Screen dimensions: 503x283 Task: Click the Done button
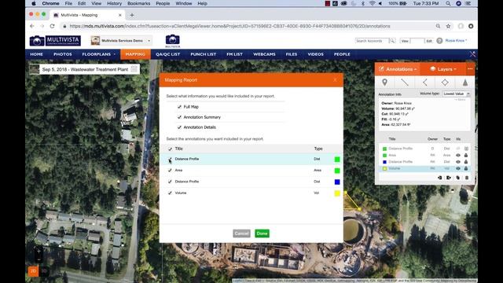pos(262,233)
